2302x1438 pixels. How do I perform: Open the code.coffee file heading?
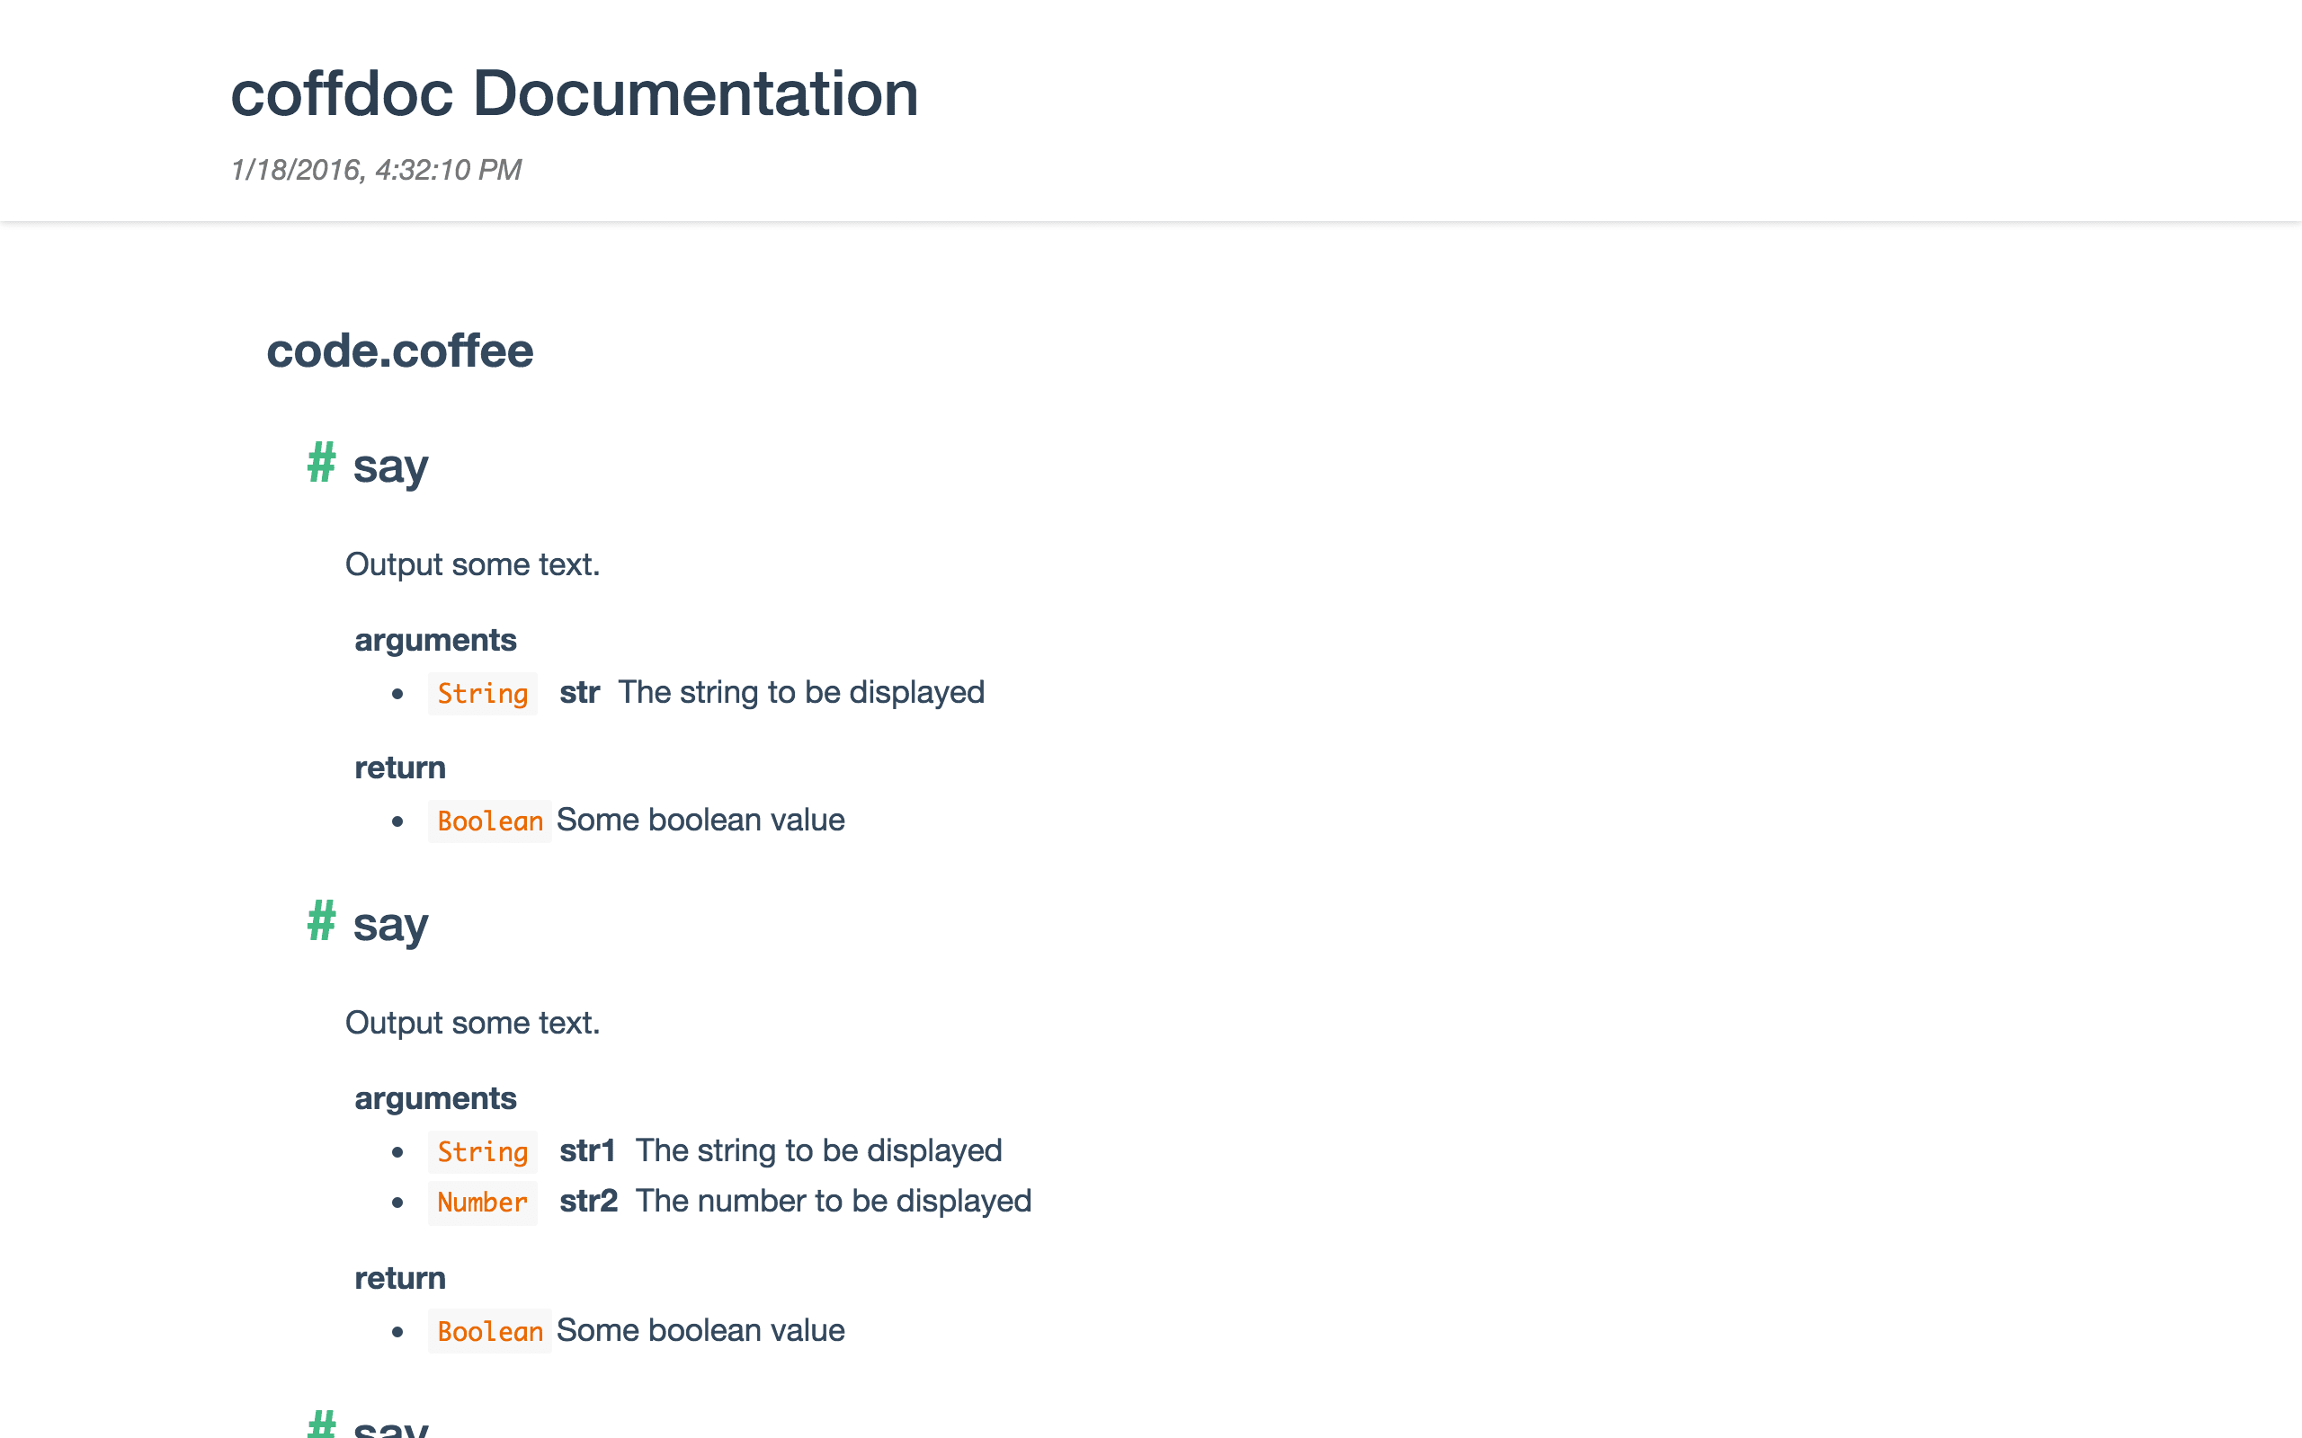click(399, 351)
